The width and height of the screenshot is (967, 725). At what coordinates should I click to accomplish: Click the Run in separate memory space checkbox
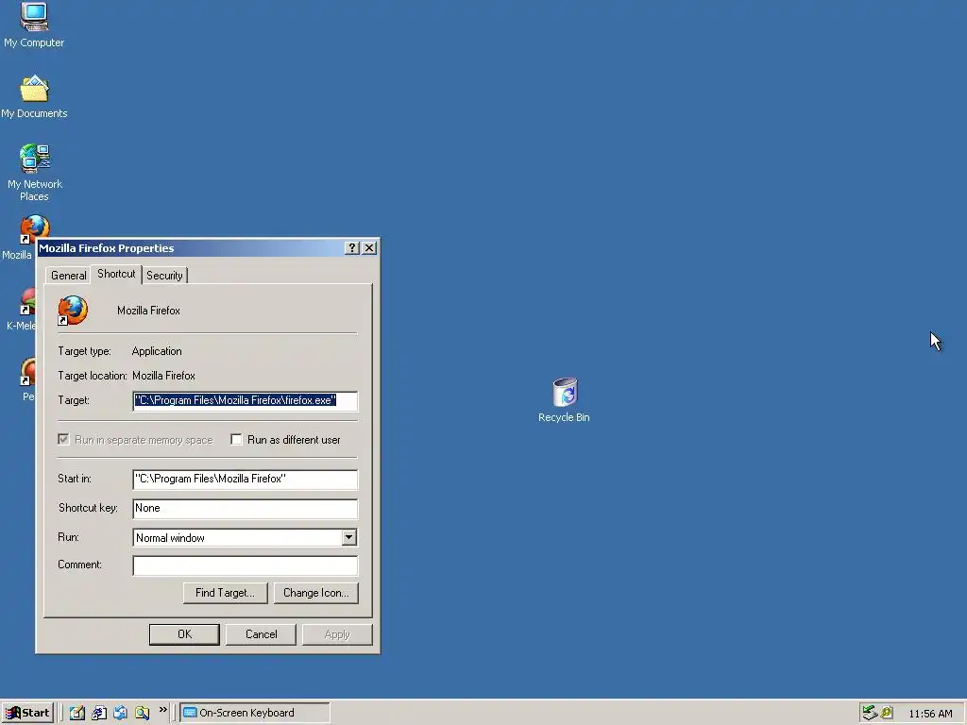[x=63, y=440]
